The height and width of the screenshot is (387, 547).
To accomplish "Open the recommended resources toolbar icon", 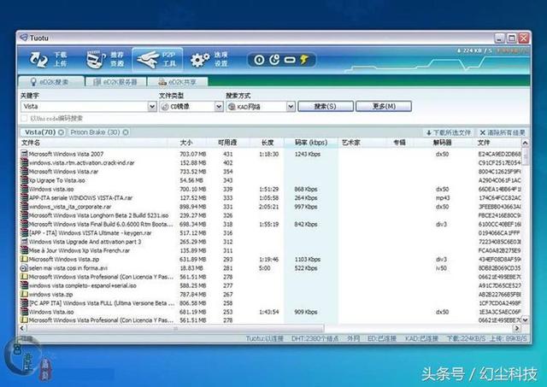I will [96, 60].
